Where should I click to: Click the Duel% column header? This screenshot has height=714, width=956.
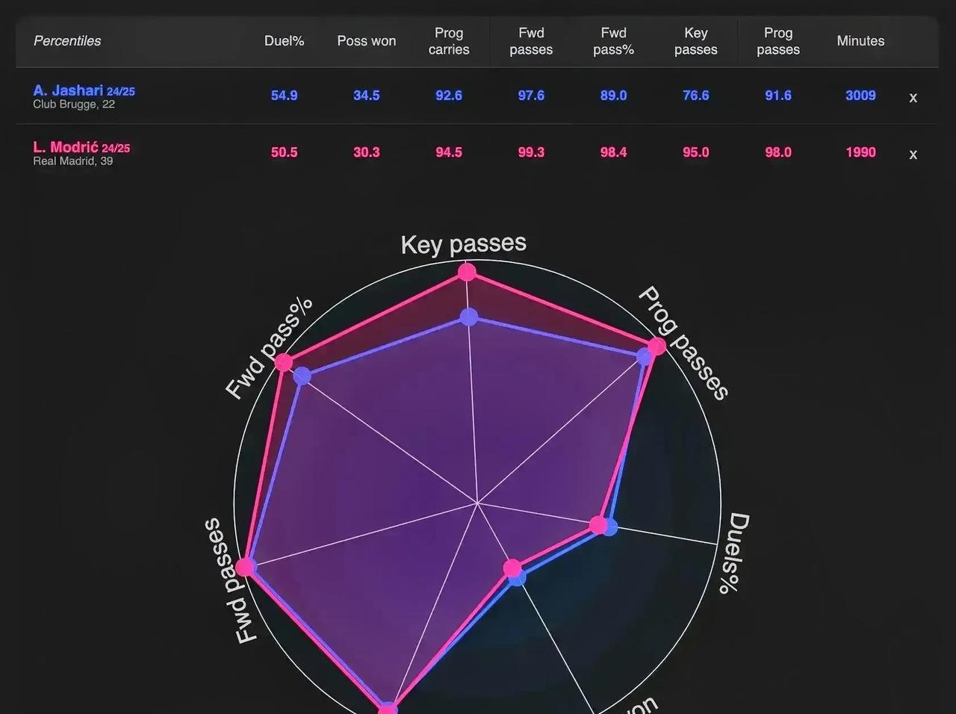pyautogui.click(x=284, y=41)
